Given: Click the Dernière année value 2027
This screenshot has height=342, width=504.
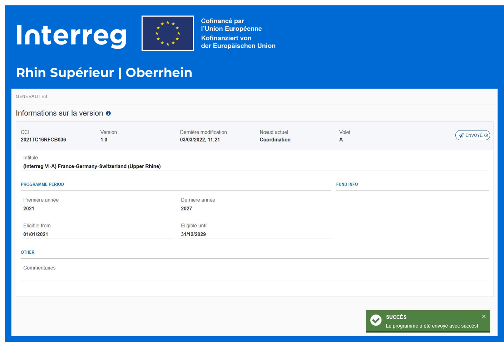Looking at the screenshot, I should [186, 208].
